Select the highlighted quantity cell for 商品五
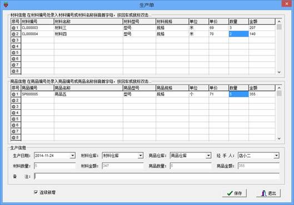Image resolution: width=294 pixels, height=205 pixels. coord(238,94)
